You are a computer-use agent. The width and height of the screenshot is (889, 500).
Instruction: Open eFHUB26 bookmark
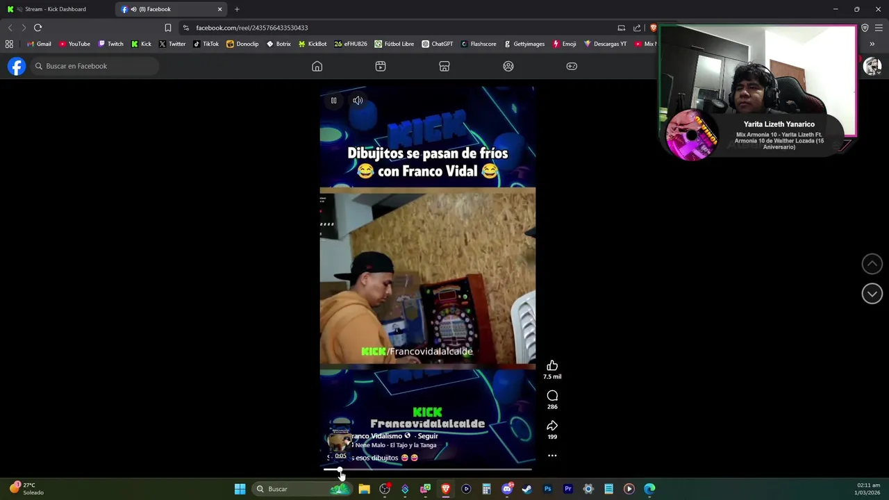click(351, 44)
